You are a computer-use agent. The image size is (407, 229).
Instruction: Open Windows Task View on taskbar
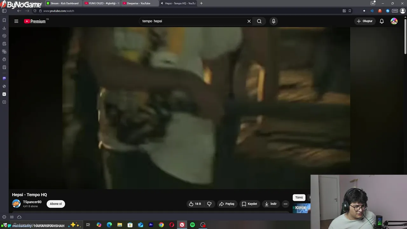coord(88,225)
